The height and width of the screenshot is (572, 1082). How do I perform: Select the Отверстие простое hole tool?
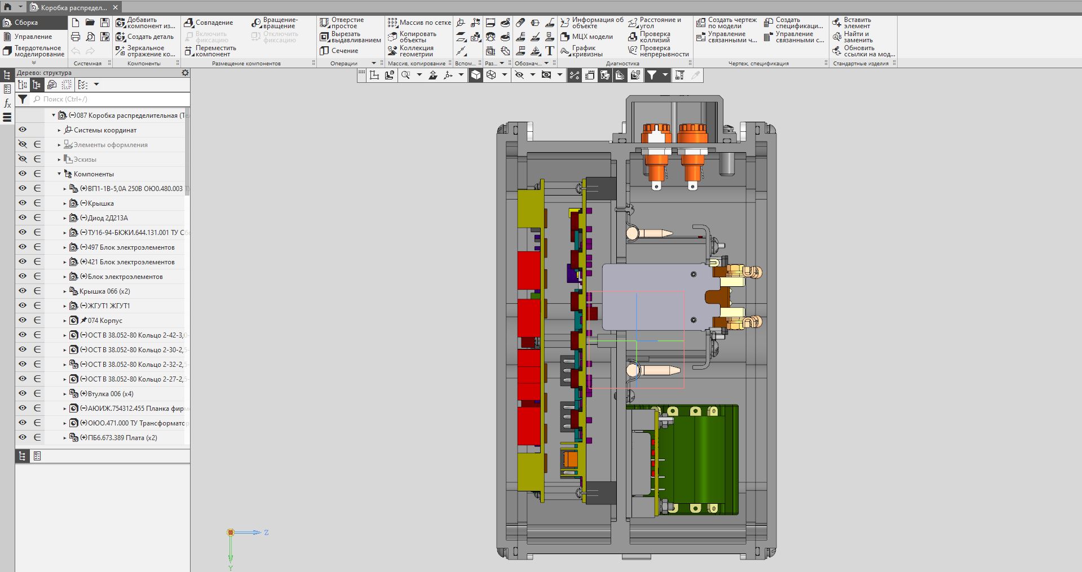tap(325, 23)
